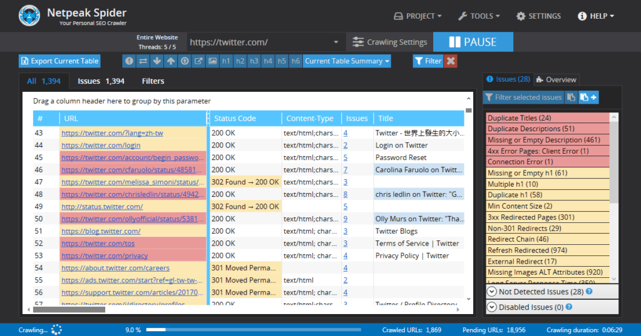Click the table horizontal scrollbar
The width and height of the screenshot is (641, 336).
click(69, 310)
